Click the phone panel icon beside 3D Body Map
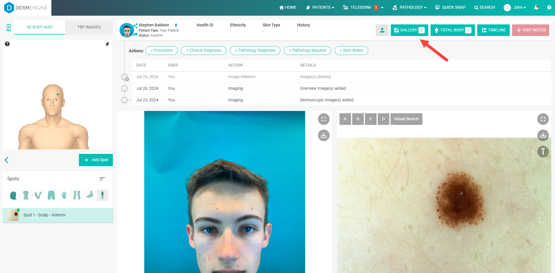Image resolution: width=555 pixels, height=273 pixels. coord(9,28)
